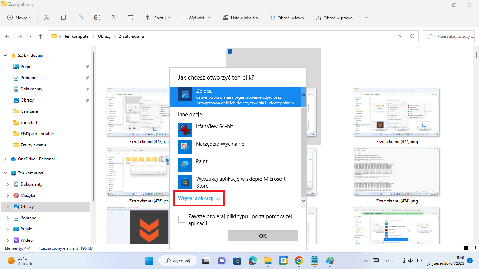Select the Zdjęcia app icon in dialog
The width and height of the screenshot is (479, 269).
[185, 95]
